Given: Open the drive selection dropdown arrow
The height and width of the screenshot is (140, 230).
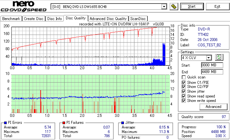Looking at the screenshot, I should 164,7.
